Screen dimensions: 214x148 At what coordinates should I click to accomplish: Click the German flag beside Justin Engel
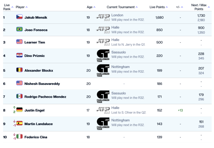click(19, 110)
